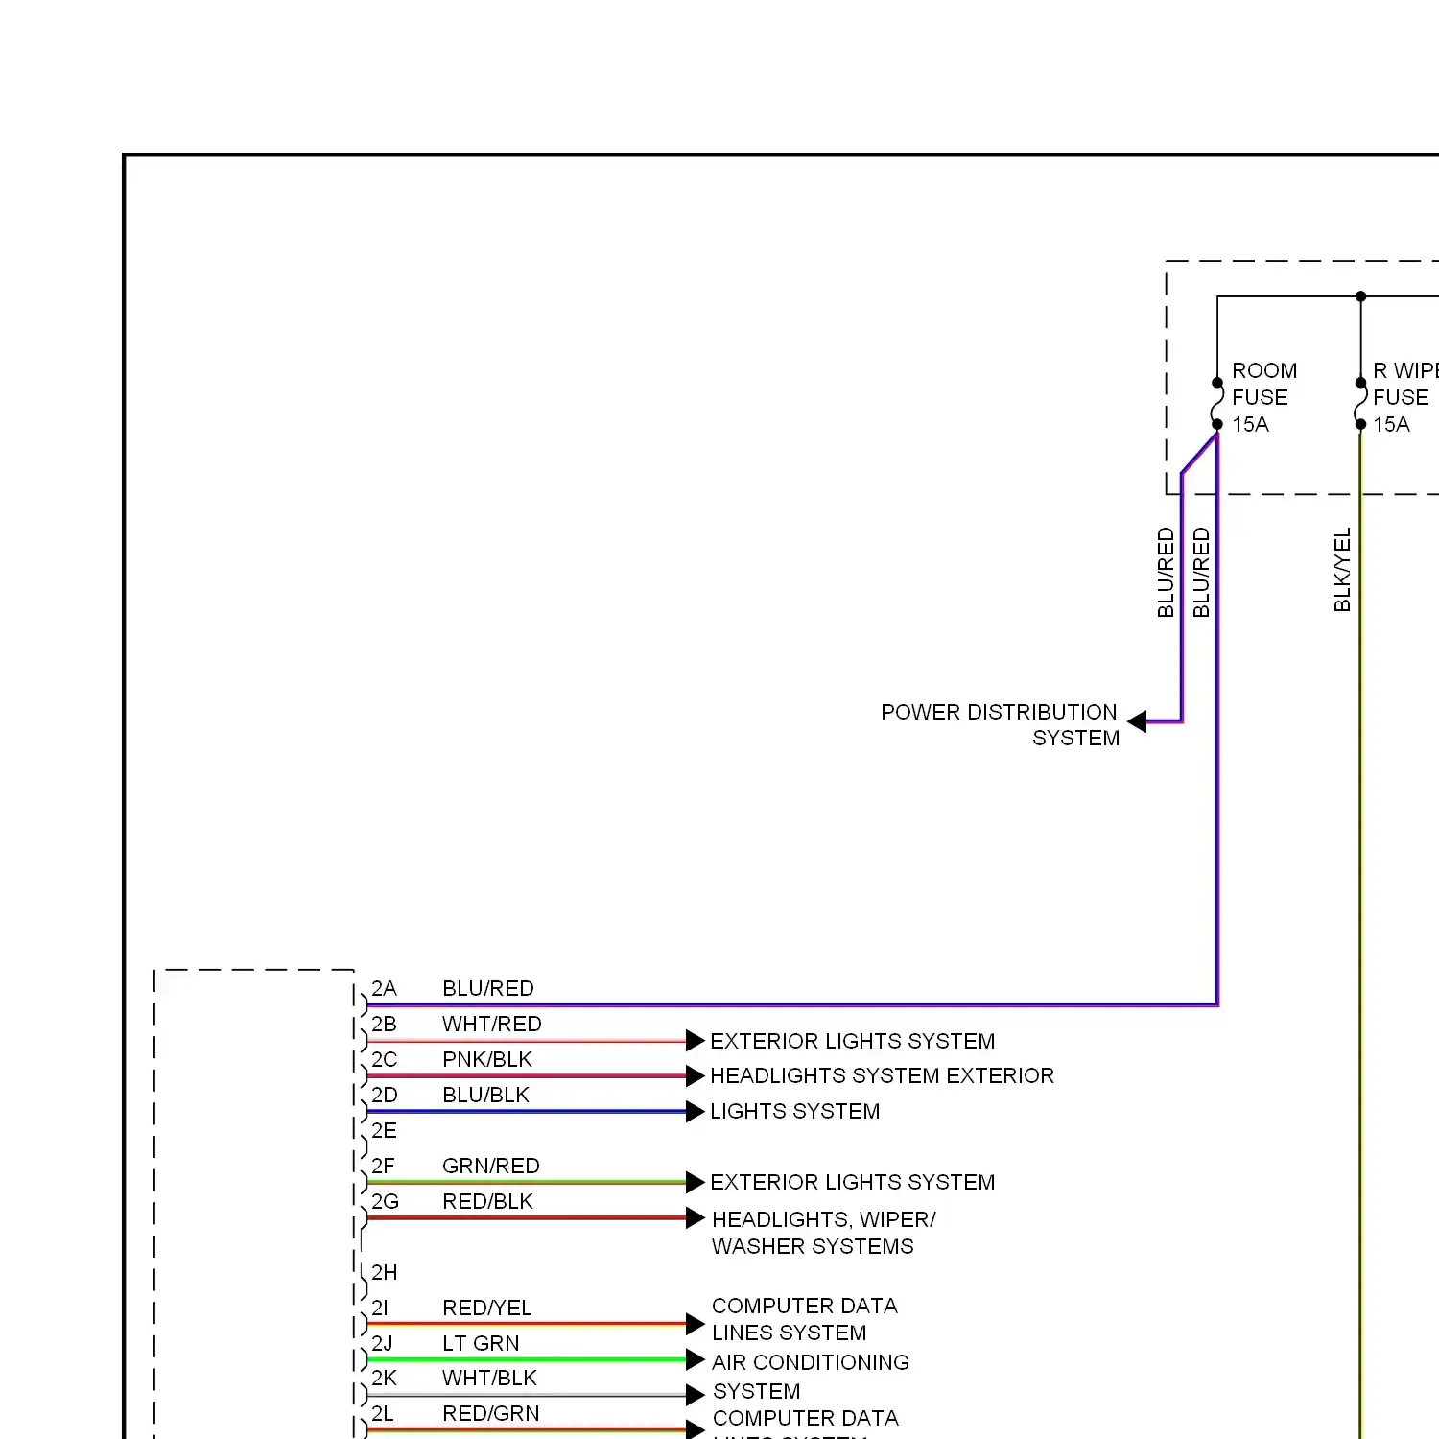Click the LT GRN wire label
Image resolution: width=1439 pixels, height=1439 pixels.
click(x=481, y=1343)
